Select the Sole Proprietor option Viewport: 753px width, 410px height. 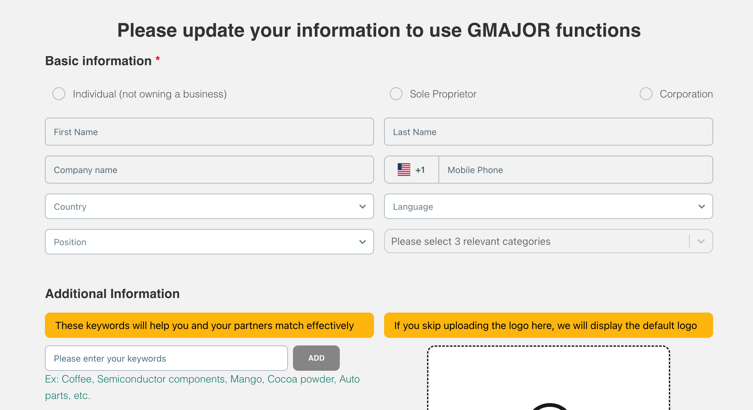(396, 94)
